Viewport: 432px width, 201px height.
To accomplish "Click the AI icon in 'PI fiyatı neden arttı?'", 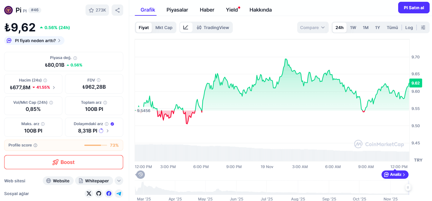I will pyautogui.click(x=9, y=41).
